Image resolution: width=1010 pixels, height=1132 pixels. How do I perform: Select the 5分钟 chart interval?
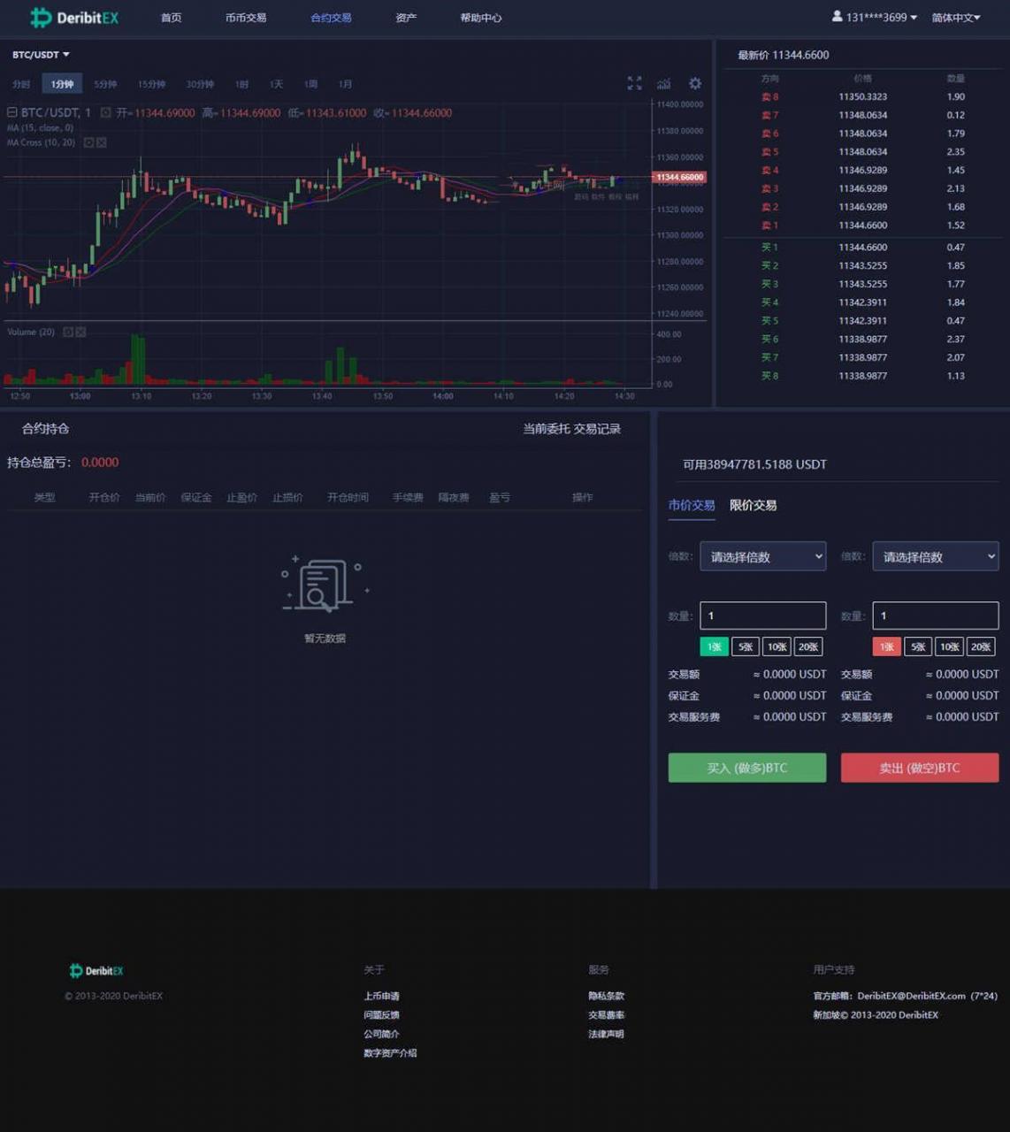pos(105,84)
